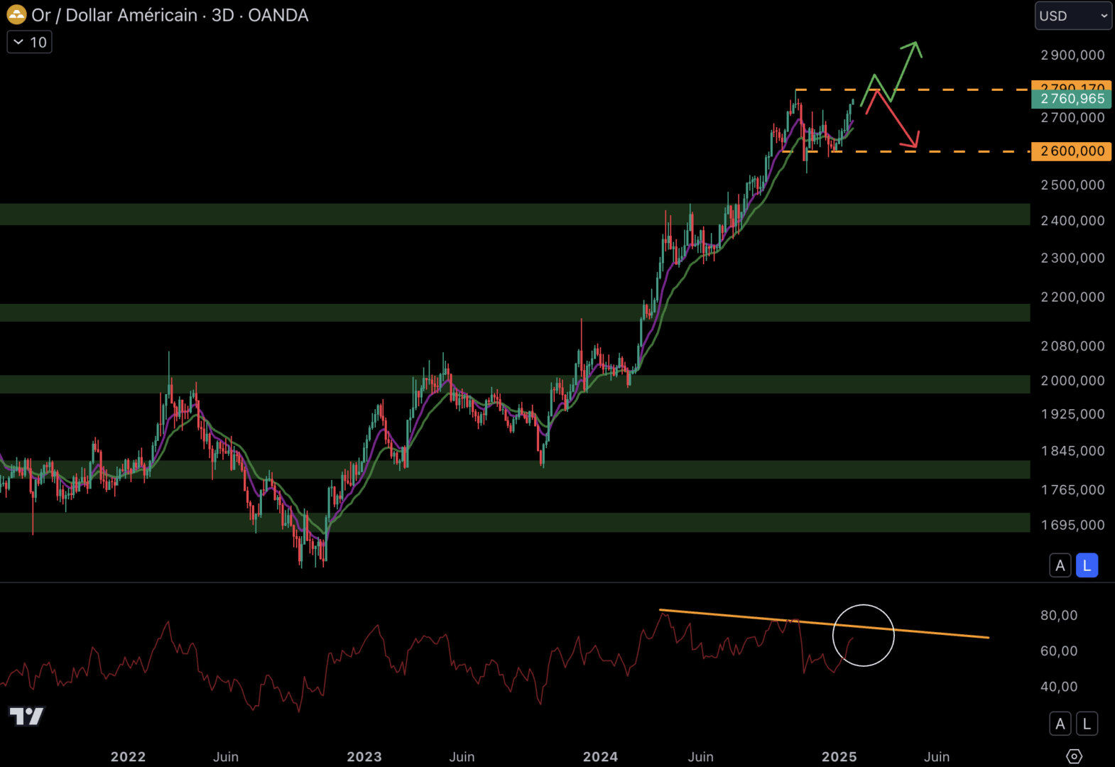This screenshot has height=767, width=1115.
Task: Select the white circle on RSI pane
Action: coord(864,606)
